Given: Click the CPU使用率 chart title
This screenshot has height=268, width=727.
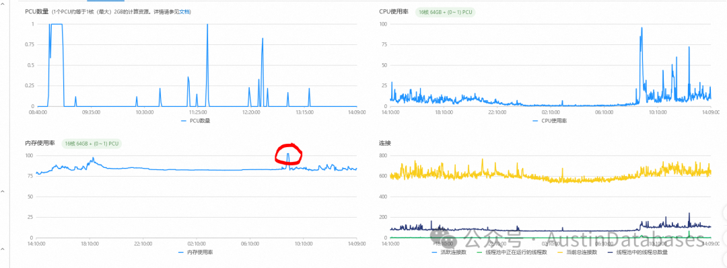Looking at the screenshot, I should click(x=394, y=11).
